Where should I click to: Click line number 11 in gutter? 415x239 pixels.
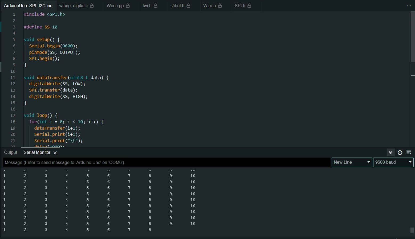pos(13,78)
